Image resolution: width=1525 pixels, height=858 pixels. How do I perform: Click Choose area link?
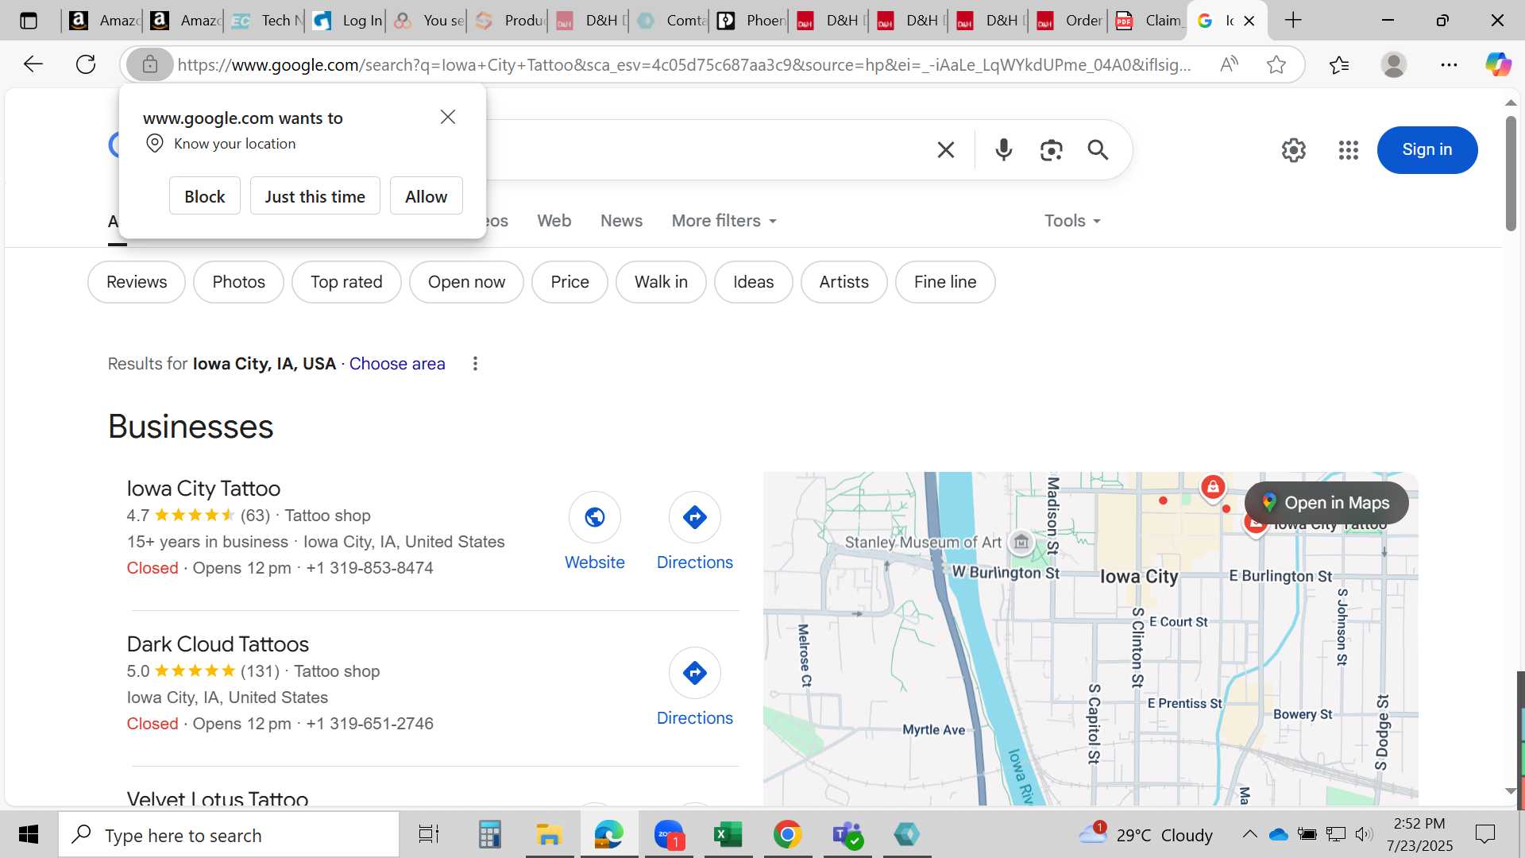(397, 364)
